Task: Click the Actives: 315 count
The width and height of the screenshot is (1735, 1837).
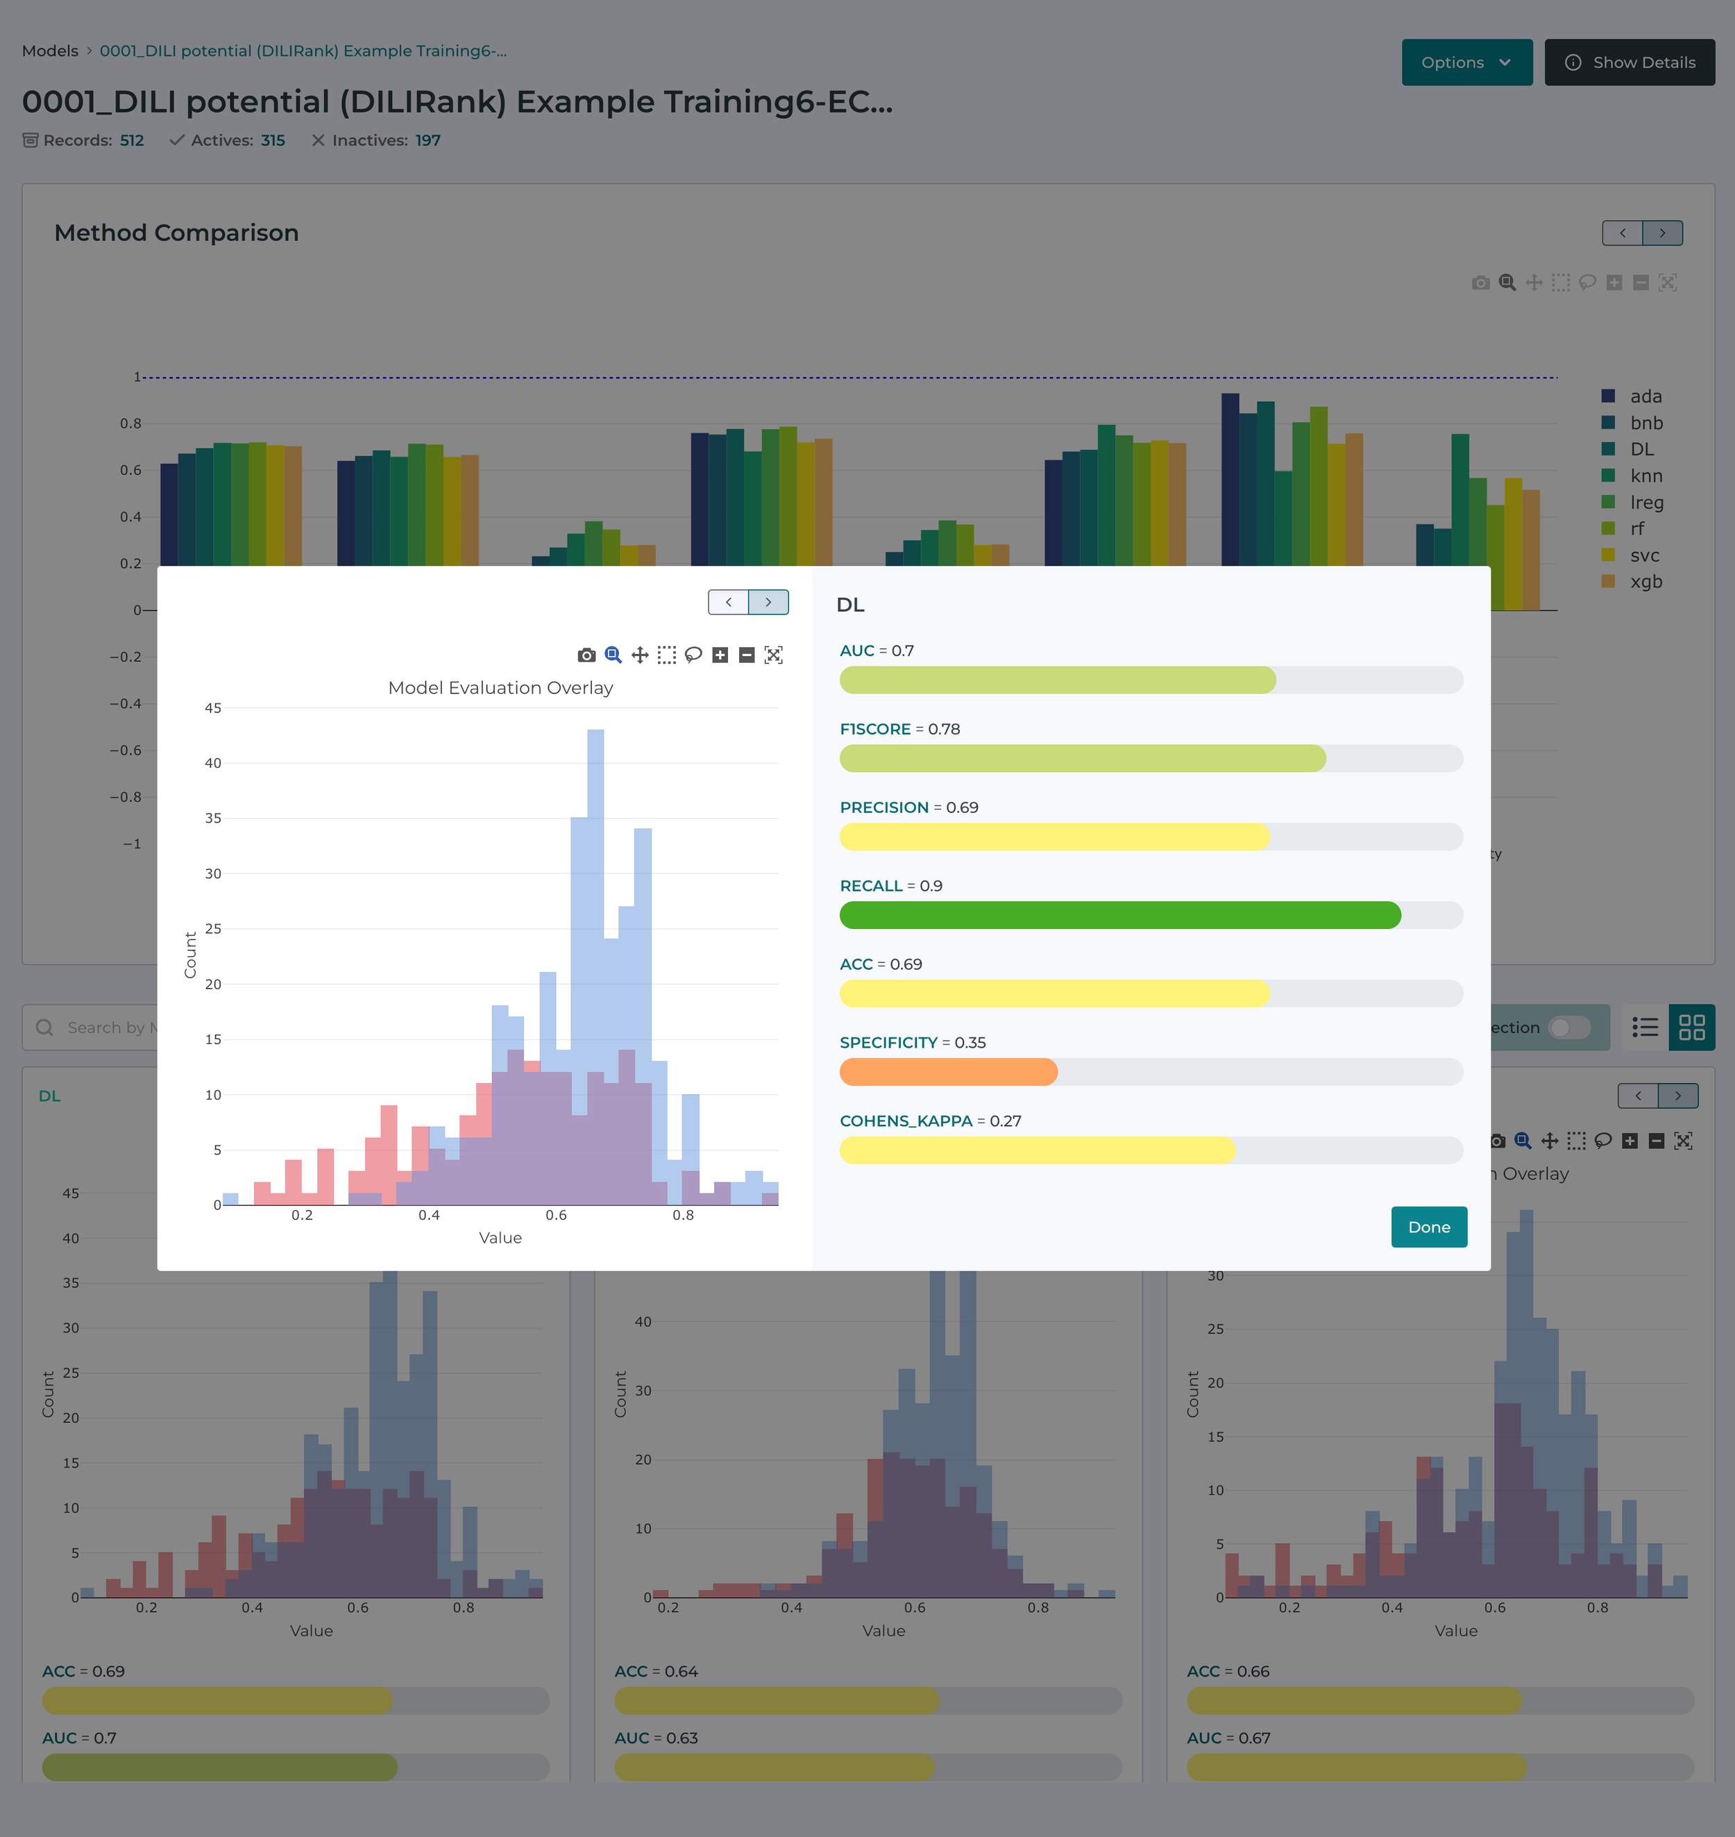Action: (x=273, y=141)
